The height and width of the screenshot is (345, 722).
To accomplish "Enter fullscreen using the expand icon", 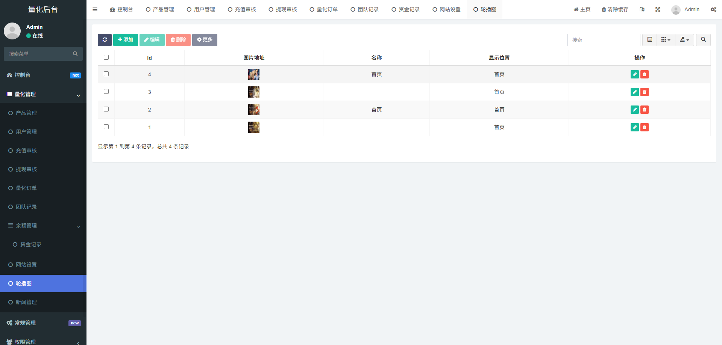I will [658, 9].
